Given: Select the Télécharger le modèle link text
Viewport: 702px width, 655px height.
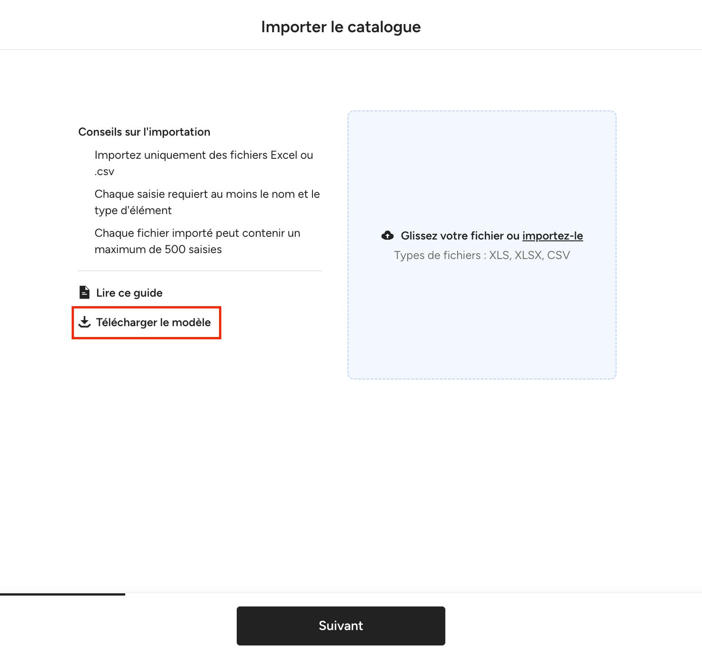Looking at the screenshot, I should point(153,322).
